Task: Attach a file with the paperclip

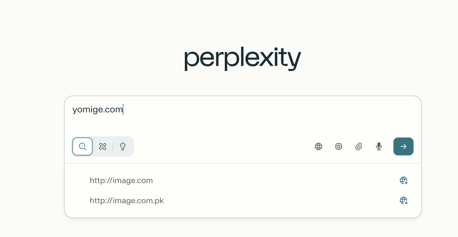Action: pos(359,146)
